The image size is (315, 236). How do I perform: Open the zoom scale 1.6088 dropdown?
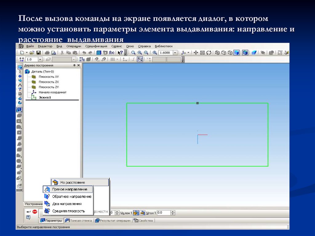pyautogui.click(x=175, y=53)
